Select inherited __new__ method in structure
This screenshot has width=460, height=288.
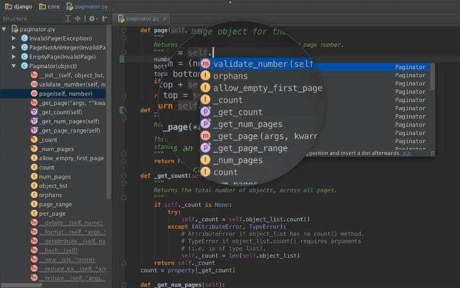tap(67, 260)
